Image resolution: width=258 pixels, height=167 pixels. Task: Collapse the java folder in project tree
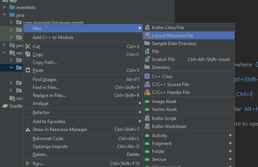coord(5,15)
